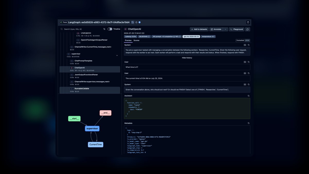Click Hide history link
The height and width of the screenshot is (174, 309).
[187, 58]
